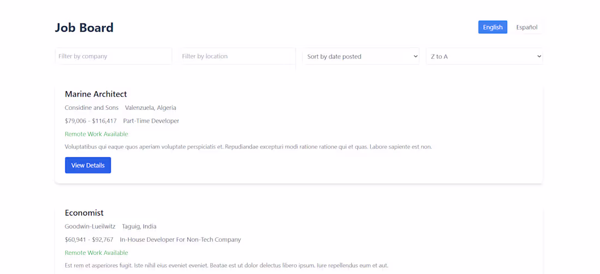The width and height of the screenshot is (600, 274).
Task: Click Remote Work Available on Marine Architect card
Action: click(x=97, y=134)
